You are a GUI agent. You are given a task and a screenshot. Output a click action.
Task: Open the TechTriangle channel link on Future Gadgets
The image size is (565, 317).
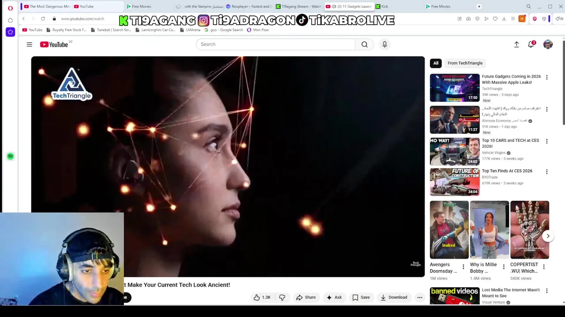coord(492,88)
